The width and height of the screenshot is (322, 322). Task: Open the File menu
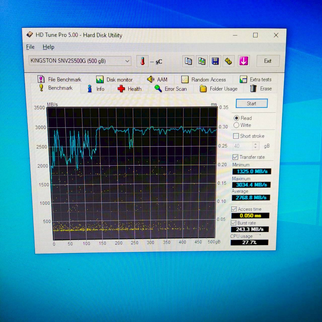[x=30, y=47]
